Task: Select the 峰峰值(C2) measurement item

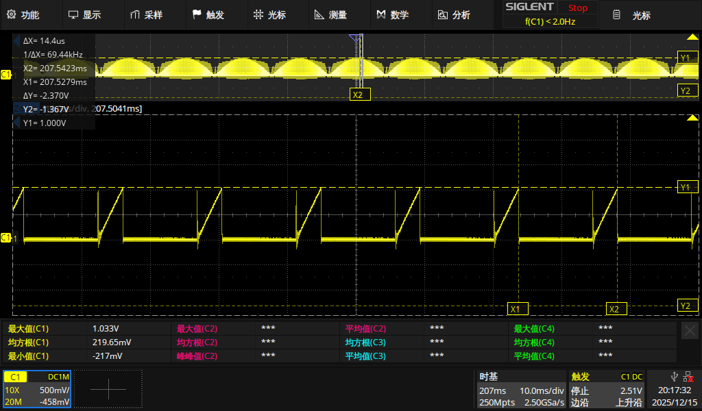Action: point(197,356)
